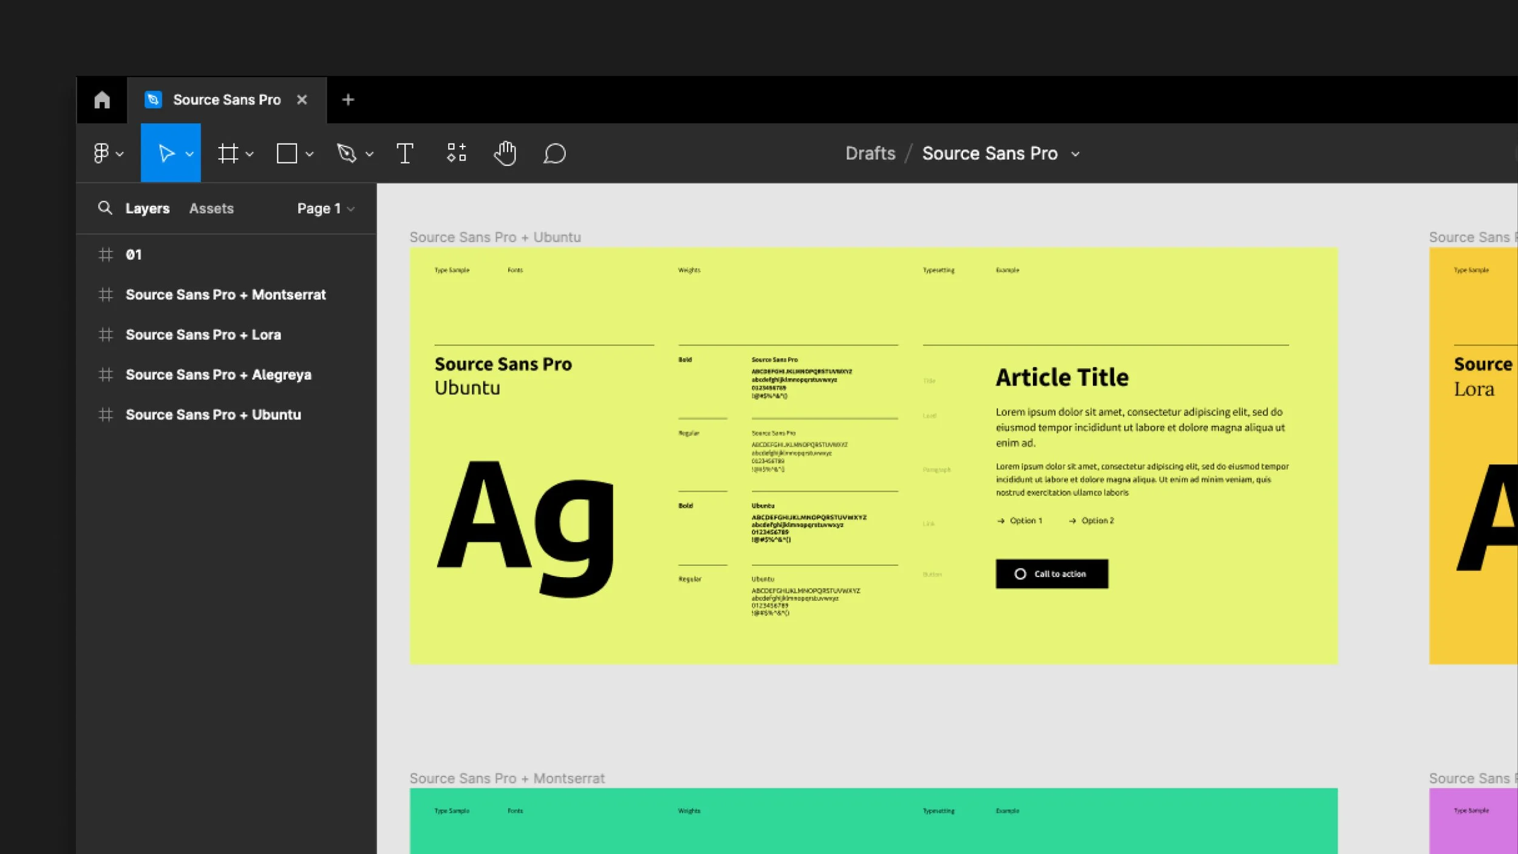Switch to the Assets tab
Viewport: 1518px width, 854px height.
211,208
